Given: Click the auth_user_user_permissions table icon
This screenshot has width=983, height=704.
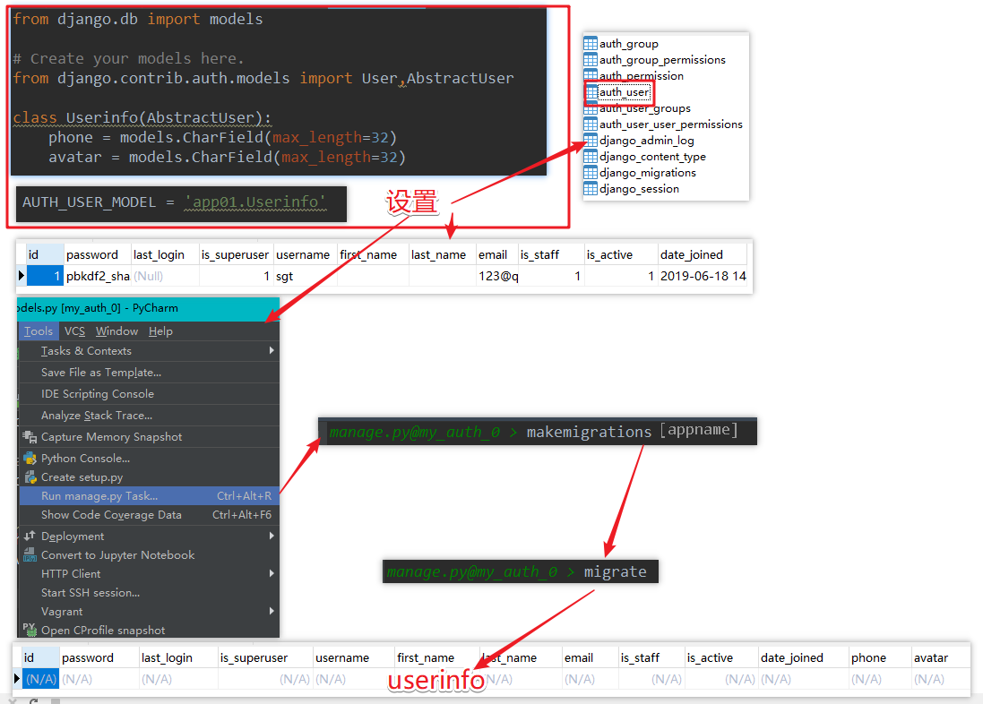Looking at the screenshot, I should (x=590, y=124).
